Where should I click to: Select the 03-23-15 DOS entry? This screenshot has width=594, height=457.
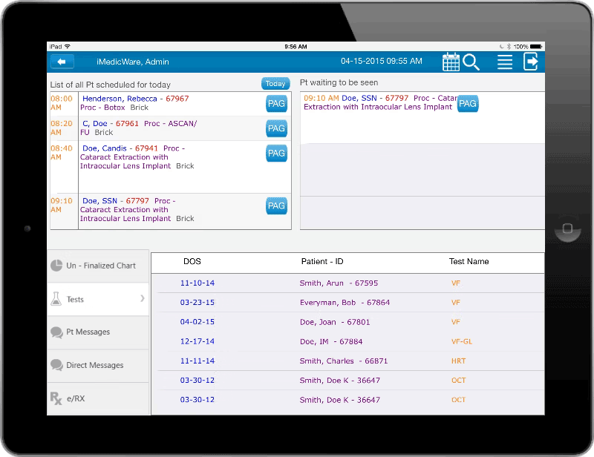click(197, 303)
